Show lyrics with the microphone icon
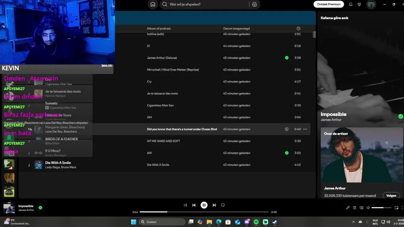The width and height of the screenshot is (404, 227). tap(348, 208)
